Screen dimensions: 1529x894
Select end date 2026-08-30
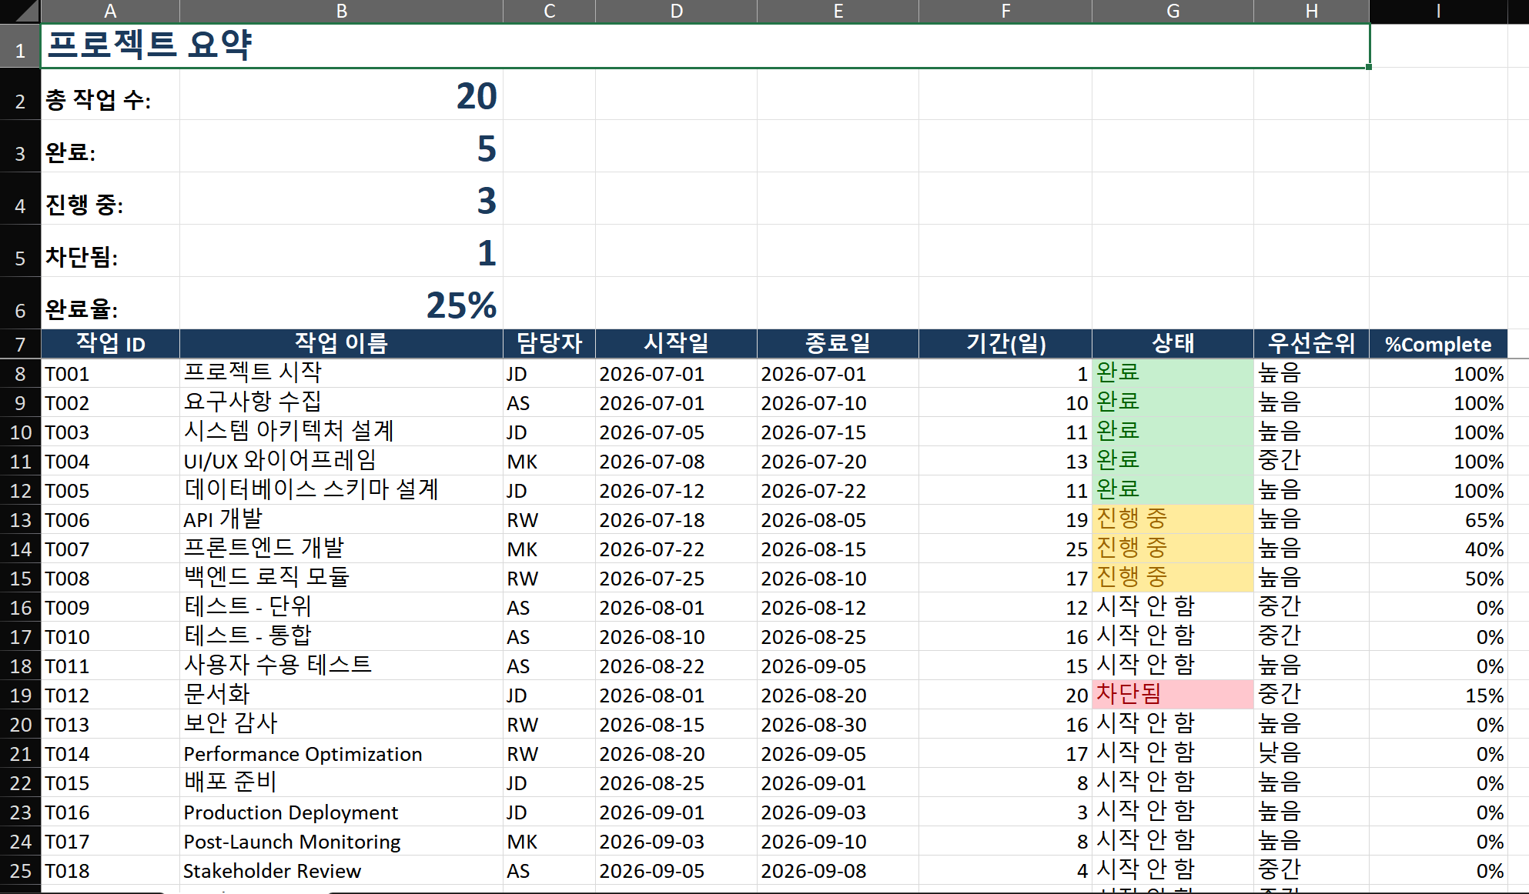(x=838, y=724)
